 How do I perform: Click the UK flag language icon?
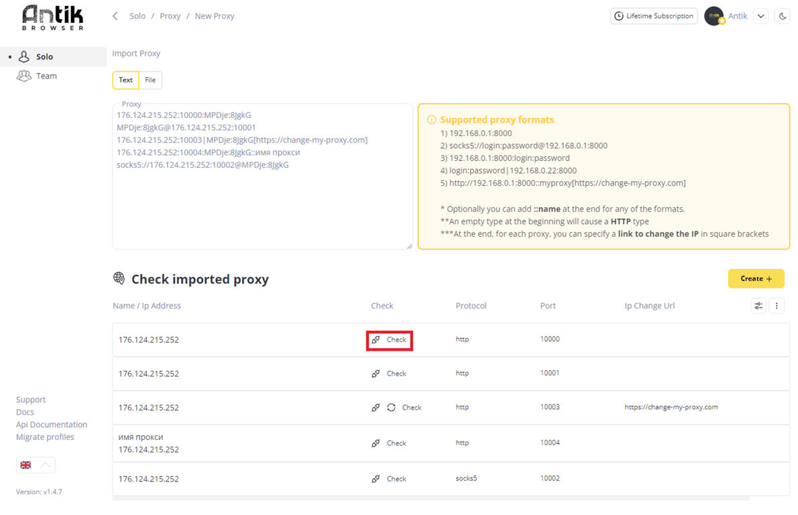25,465
